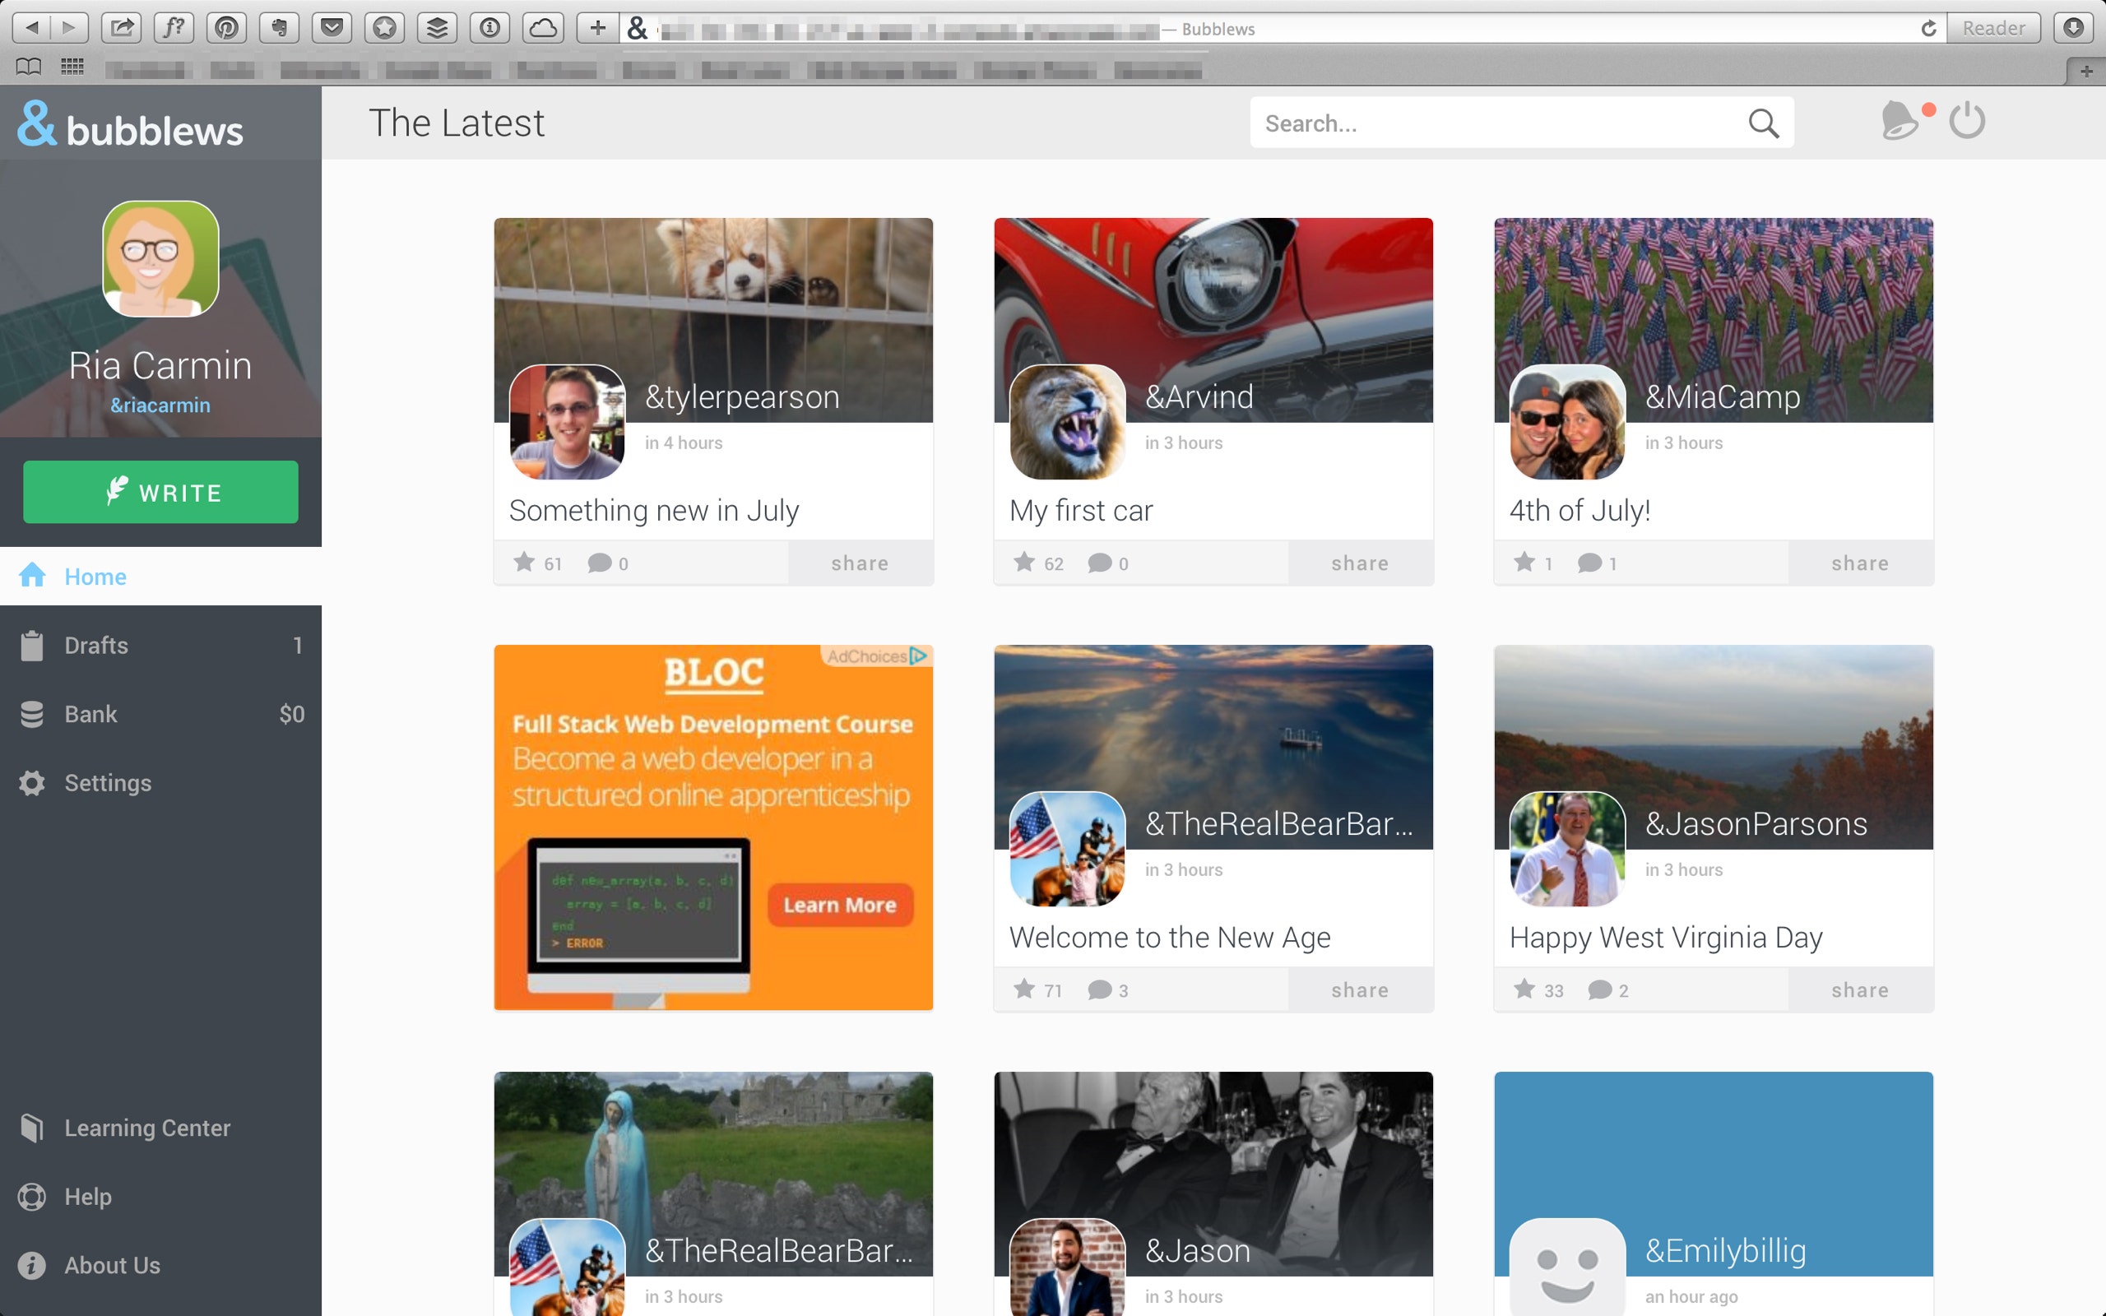2106x1316 pixels.
Task: Open Settings in sidebar
Action: [x=161, y=782]
